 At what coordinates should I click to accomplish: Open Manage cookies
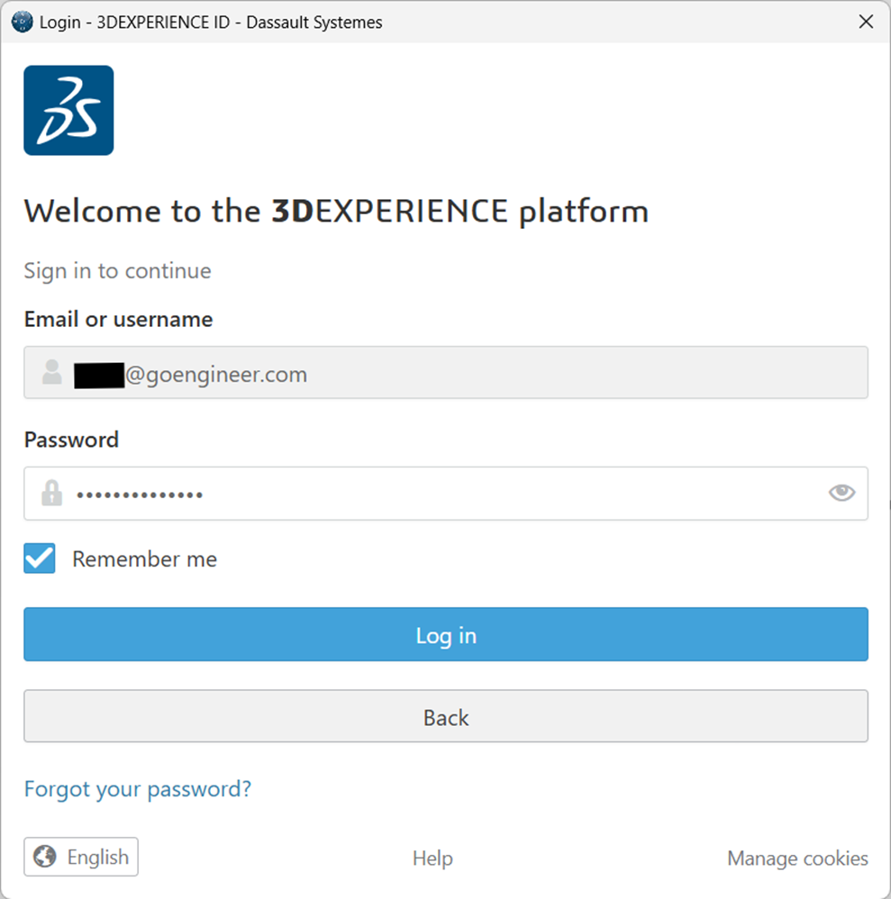point(797,858)
